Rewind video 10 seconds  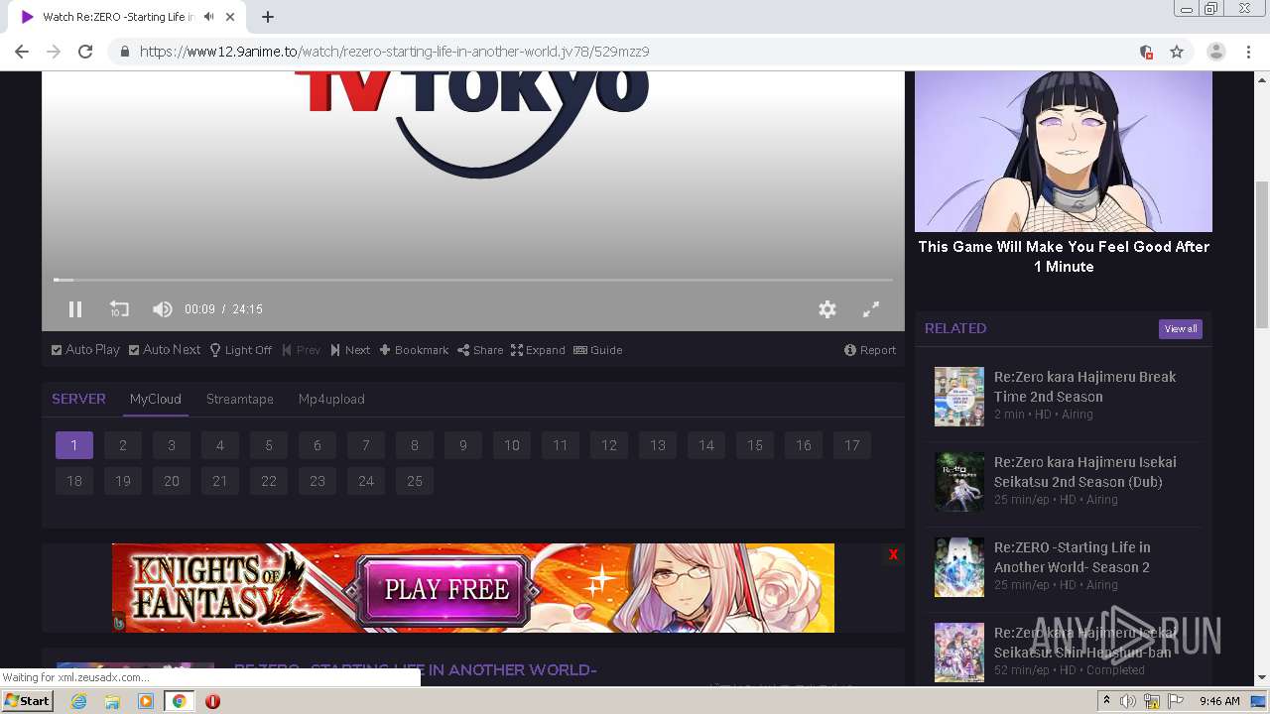tap(119, 309)
